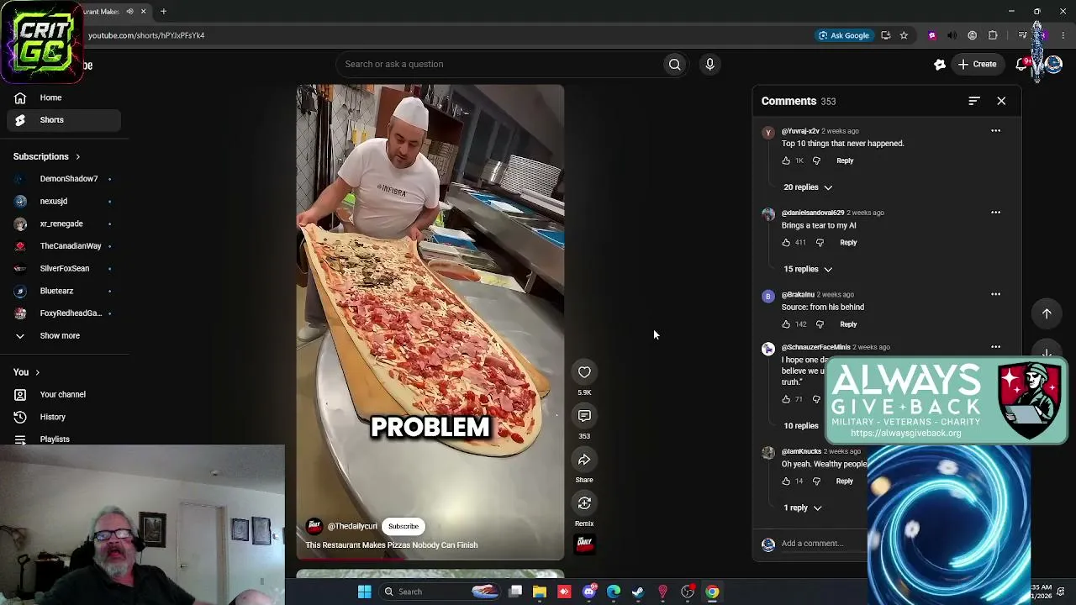Start voice search with microphone
This screenshot has height=605, width=1076.
click(709, 64)
